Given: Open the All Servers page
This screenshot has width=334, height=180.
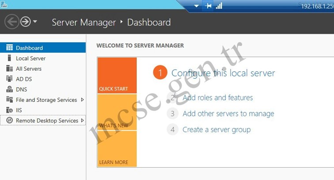Looking at the screenshot, I should tap(43, 69).
